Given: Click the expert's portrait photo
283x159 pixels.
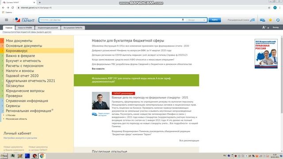Looking at the screenshot, I should (x=101, y=101).
